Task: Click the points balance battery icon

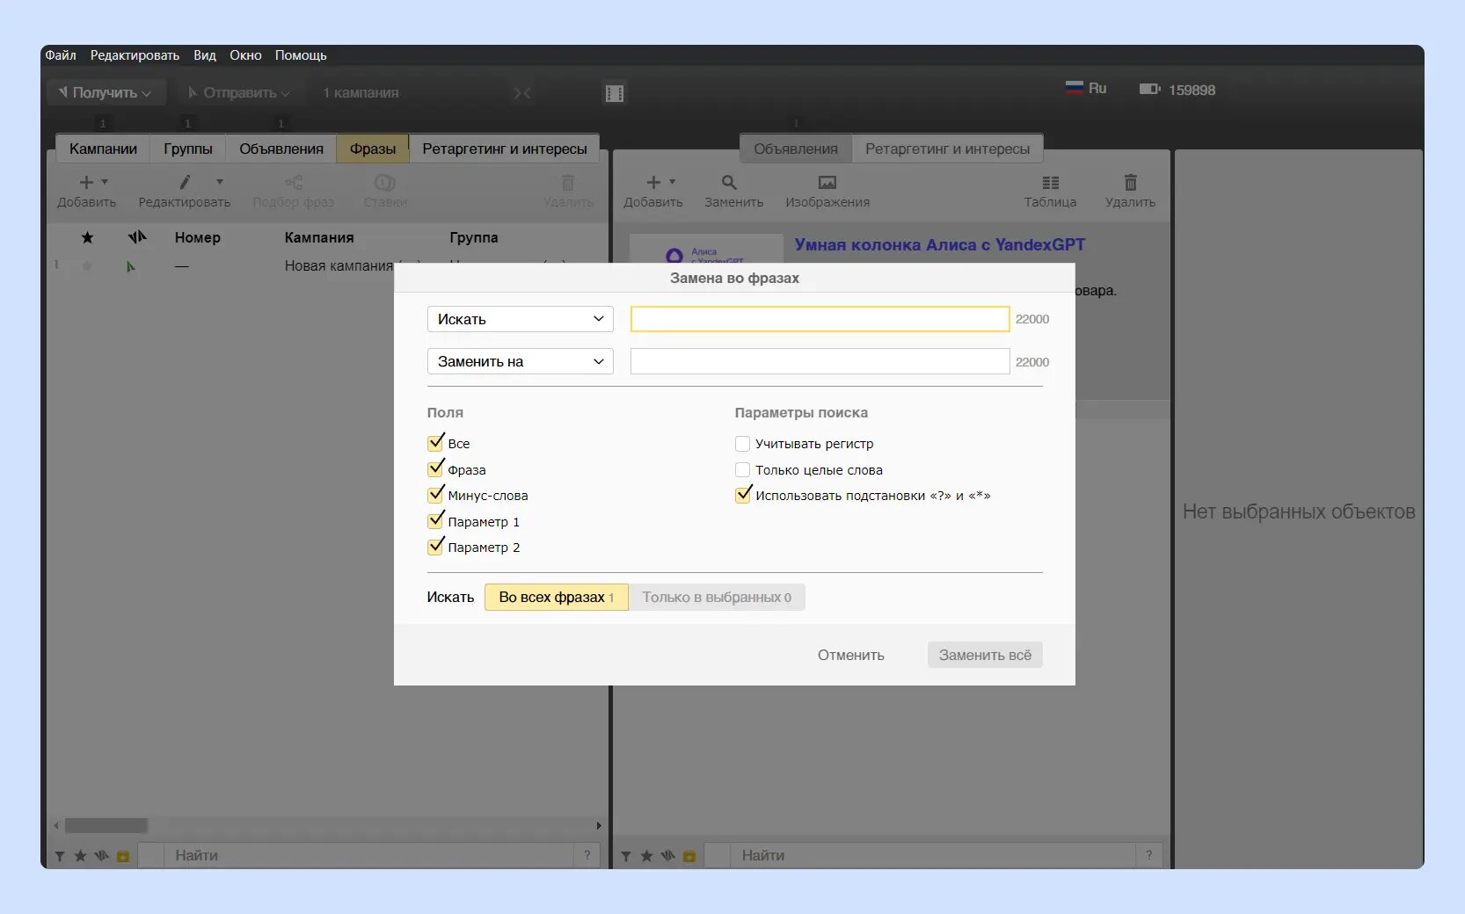Action: tap(1150, 89)
